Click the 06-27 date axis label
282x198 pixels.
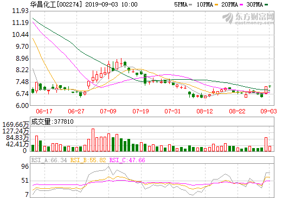click(76, 111)
